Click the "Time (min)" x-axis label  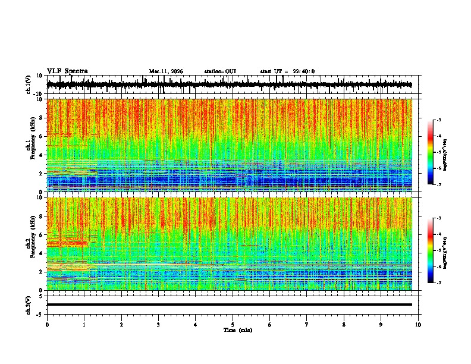coord(238,330)
